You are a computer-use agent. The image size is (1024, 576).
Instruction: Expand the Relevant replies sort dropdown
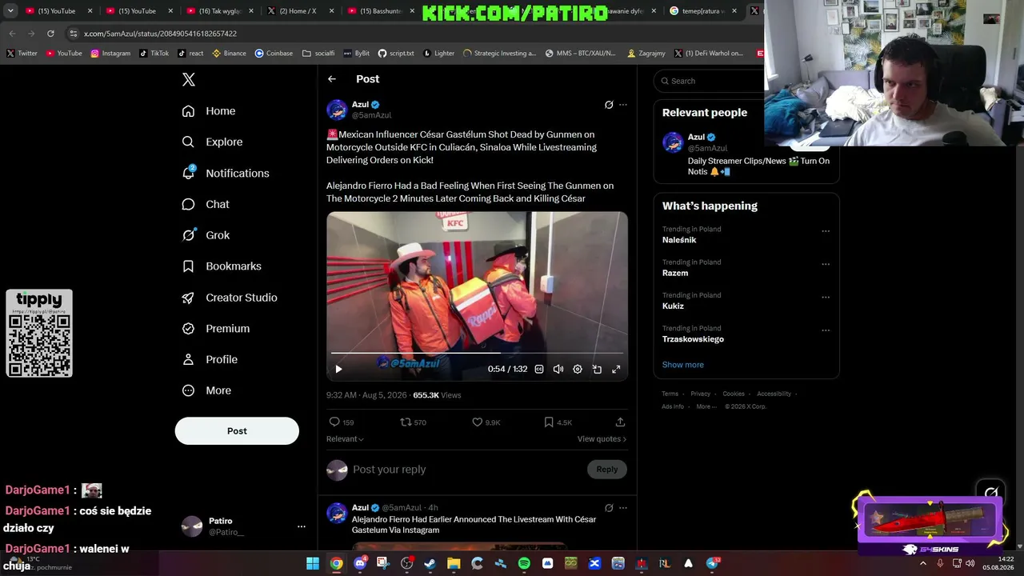coord(345,439)
